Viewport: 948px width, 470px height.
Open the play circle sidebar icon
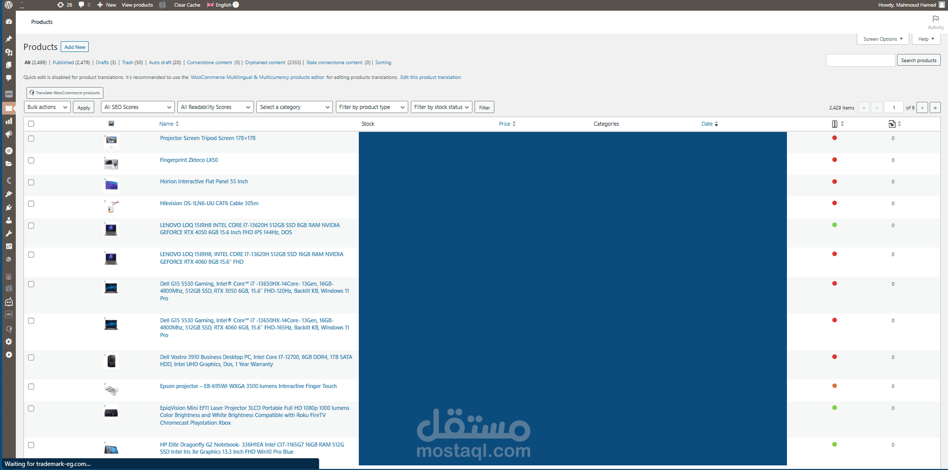point(9,355)
